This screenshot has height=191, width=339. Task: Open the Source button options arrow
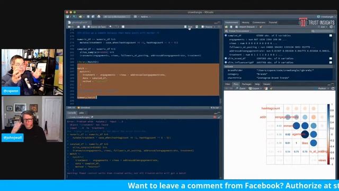point(215,27)
